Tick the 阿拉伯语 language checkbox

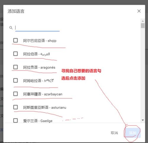(15, 54)
